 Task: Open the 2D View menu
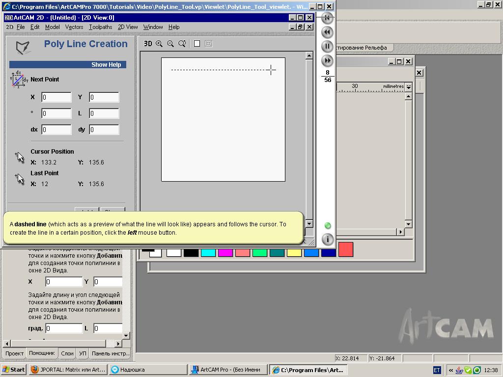128,27
